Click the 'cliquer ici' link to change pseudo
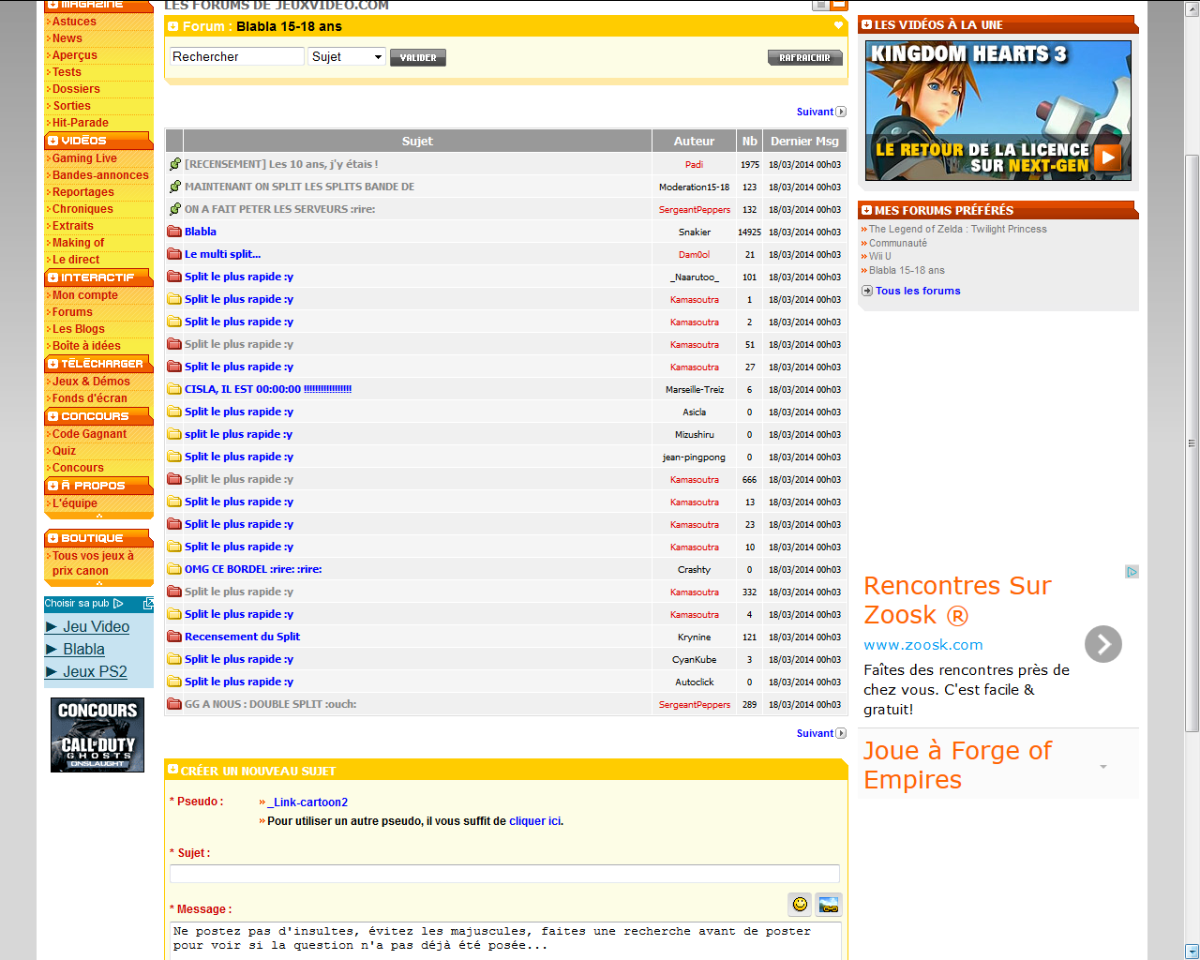Viewport: 1200px width, 960px height. 535,821
